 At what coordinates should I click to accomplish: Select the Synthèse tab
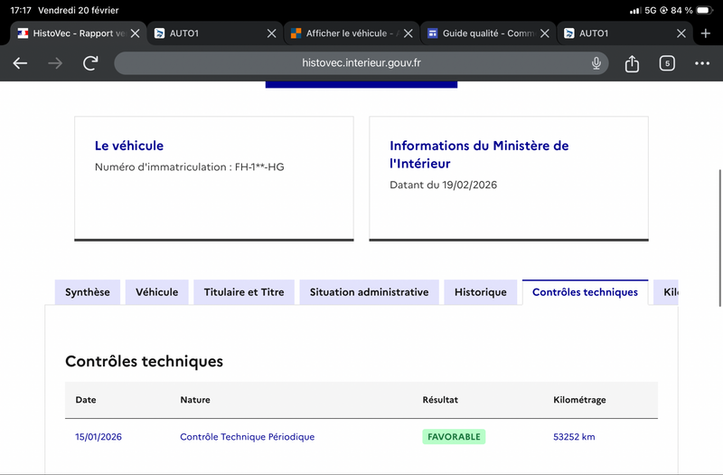coord(88,292)
